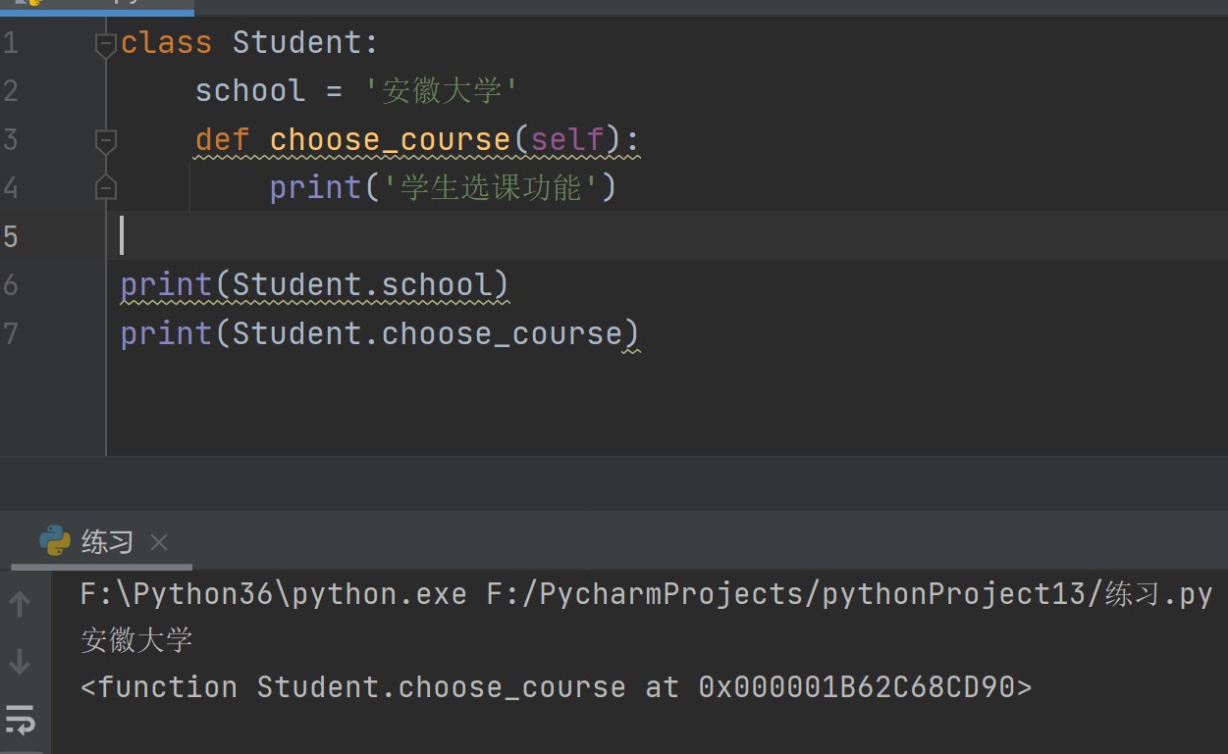Click the editor file tab at top
This screenshot has width=1228, height=754.
[x=96, y=5]
